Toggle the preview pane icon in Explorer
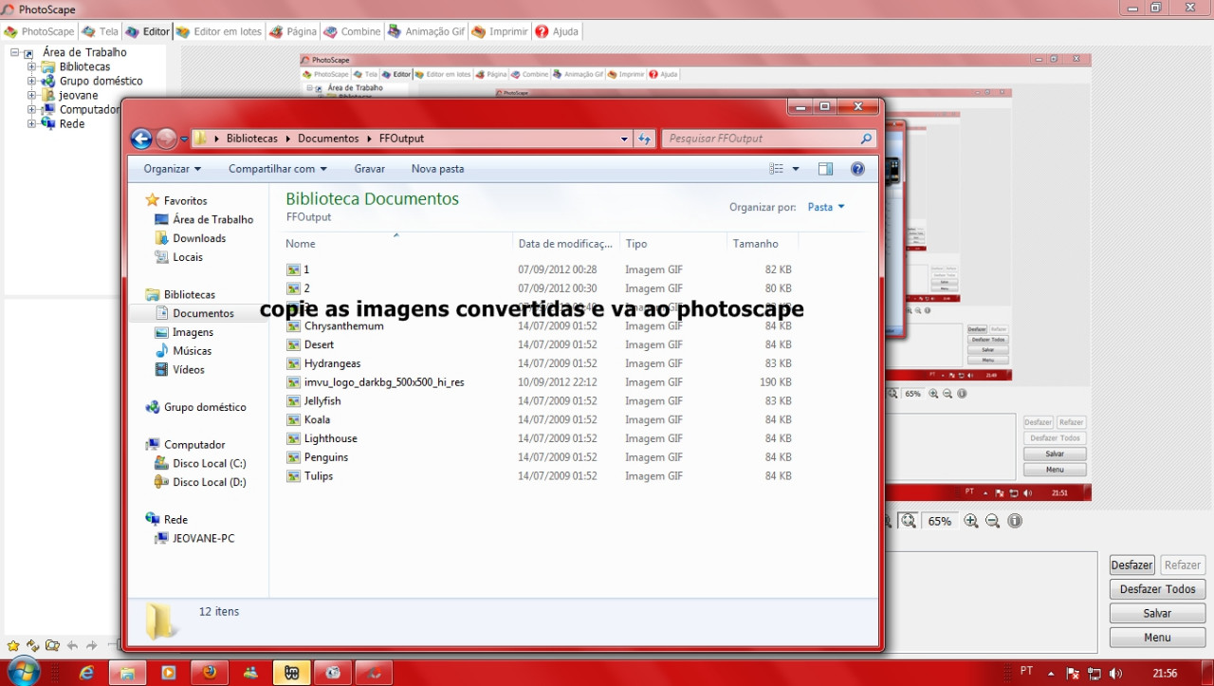The height and width of the screenshot is (686, 1214). [825, 169]
